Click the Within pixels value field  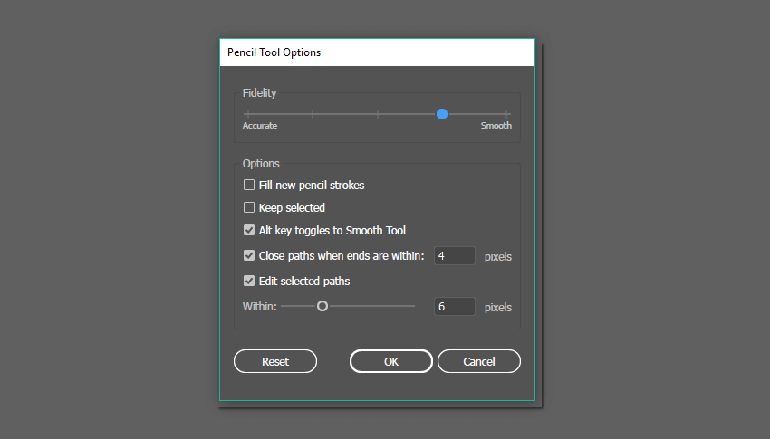(x=455, y=307)
